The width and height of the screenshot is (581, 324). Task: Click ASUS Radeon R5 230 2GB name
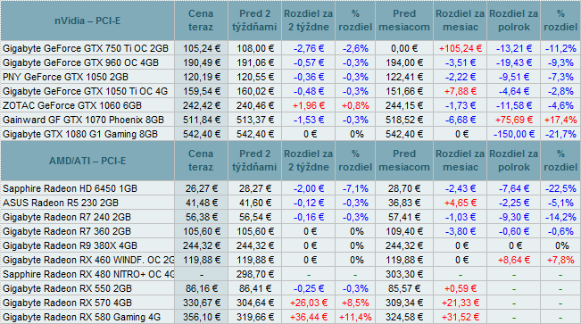click(x=61, y=203)
